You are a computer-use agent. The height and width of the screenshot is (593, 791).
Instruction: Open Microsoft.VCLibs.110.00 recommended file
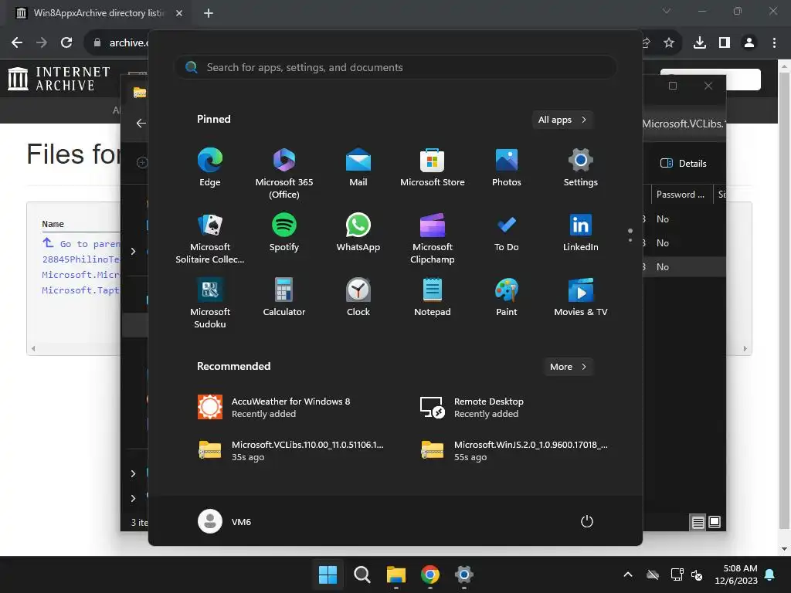point(291,450)
